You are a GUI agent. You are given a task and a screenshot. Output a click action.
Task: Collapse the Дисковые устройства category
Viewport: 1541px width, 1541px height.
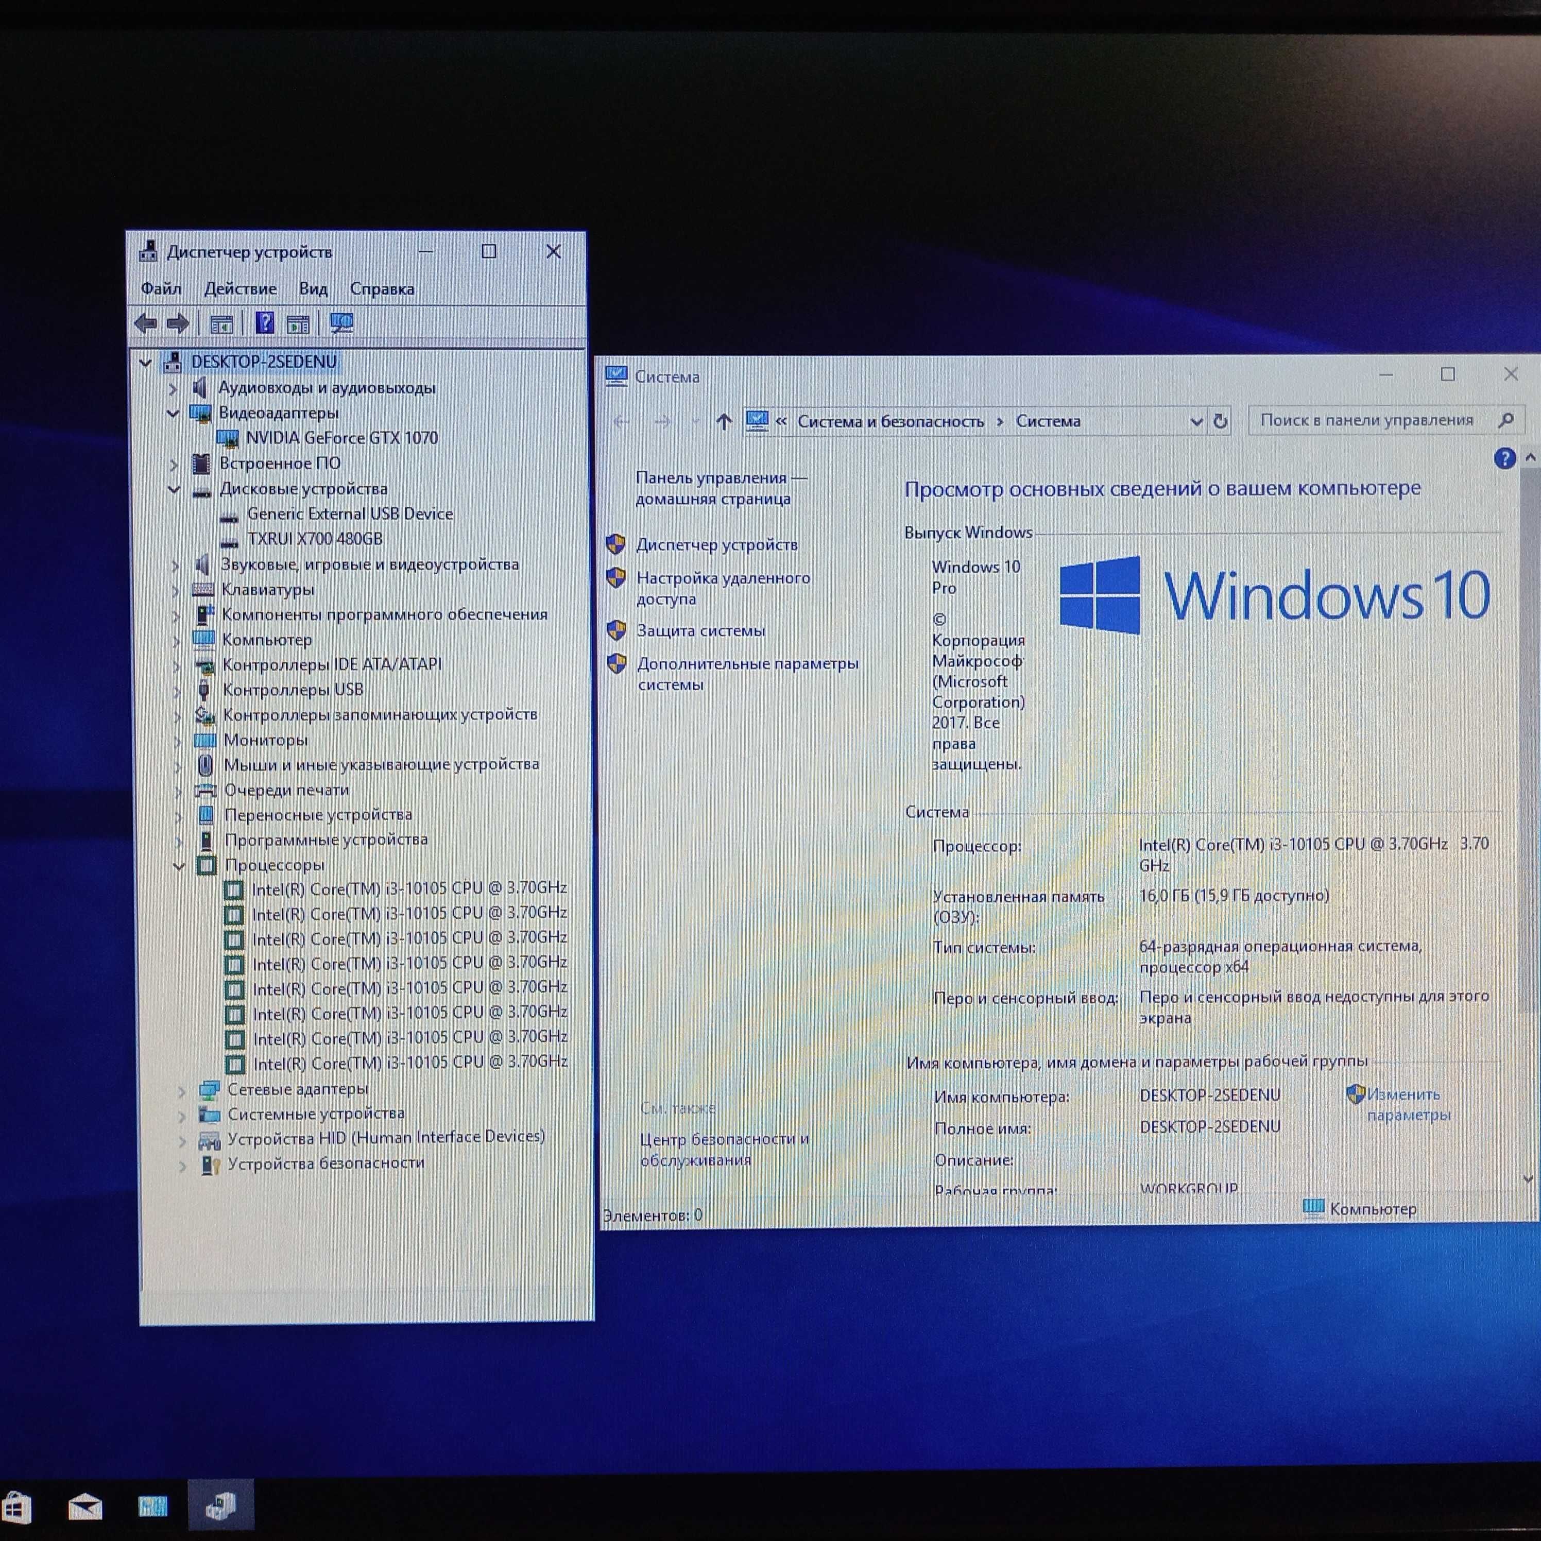click(x=174, y=489)
